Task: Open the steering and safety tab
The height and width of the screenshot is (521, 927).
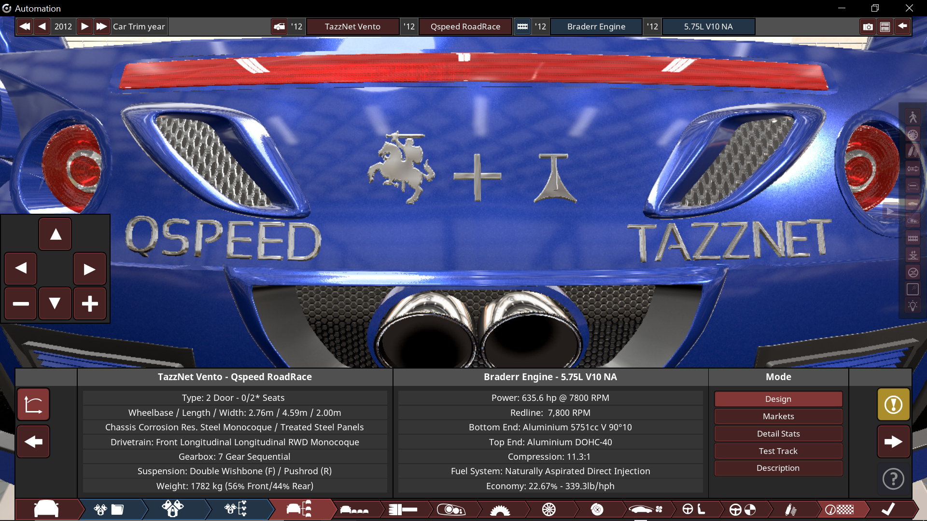Action: tap(743, 509)
